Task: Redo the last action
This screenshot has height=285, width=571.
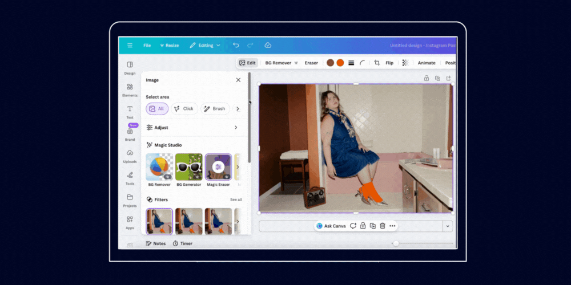Action: click(250, 45)
